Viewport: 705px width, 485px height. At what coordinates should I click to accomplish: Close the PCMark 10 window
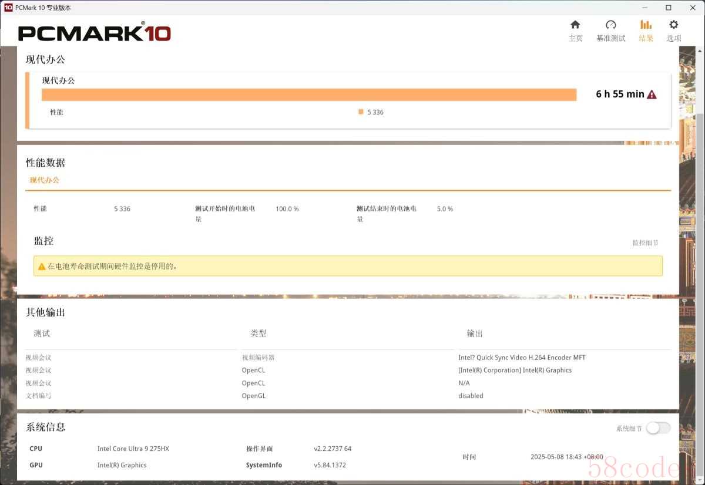click(x=693, y=8)
